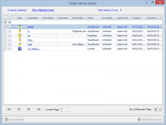
Task: Click the UserName filter cell
Action: point(35,22)
